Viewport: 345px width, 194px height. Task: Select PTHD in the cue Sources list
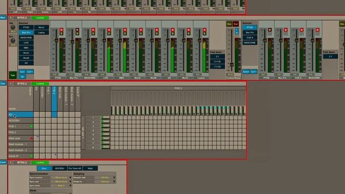pos(250,27)
